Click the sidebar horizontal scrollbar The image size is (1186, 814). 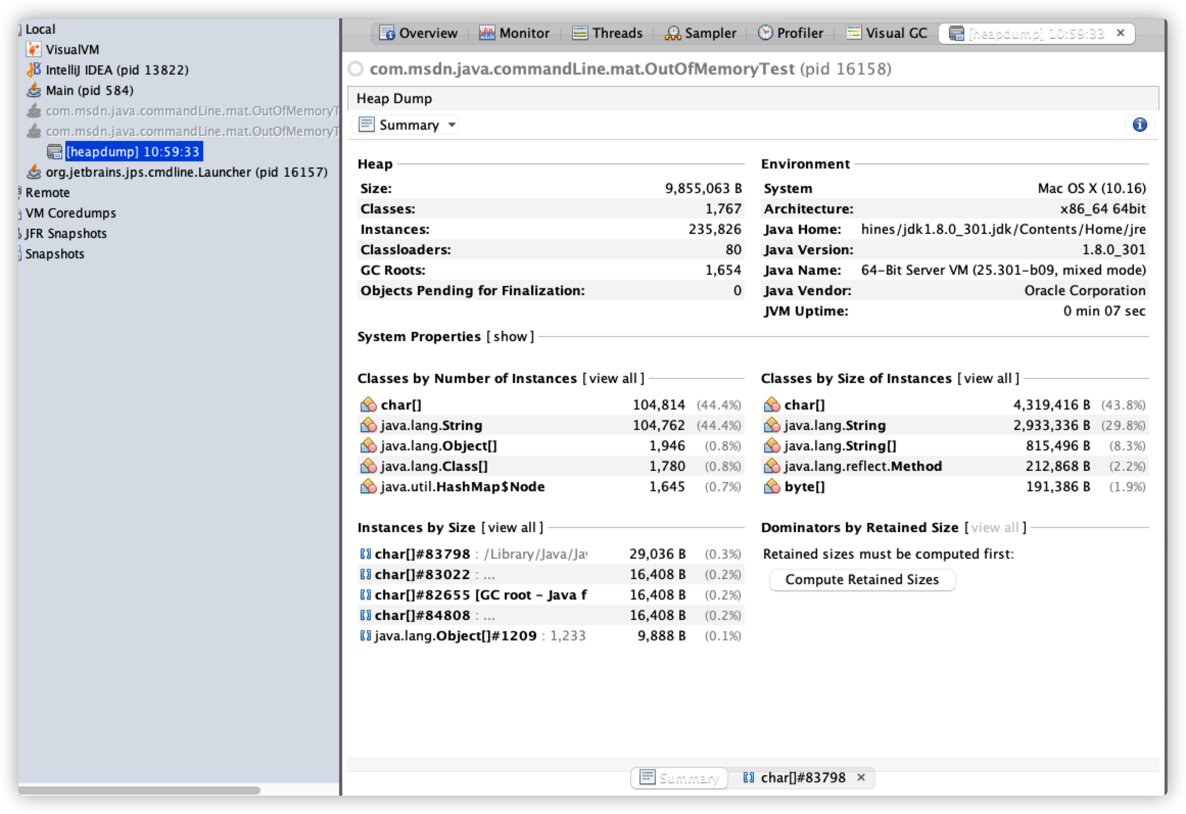click(139, 791)
